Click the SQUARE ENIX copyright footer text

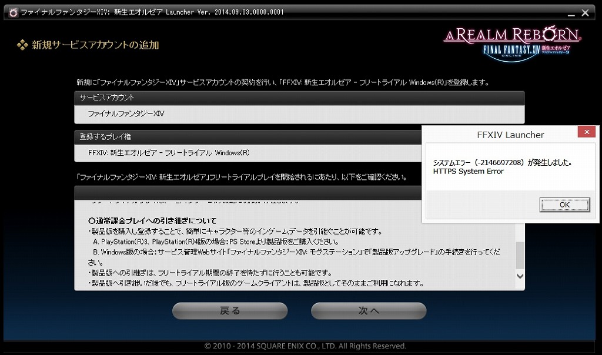click(305, 346)
